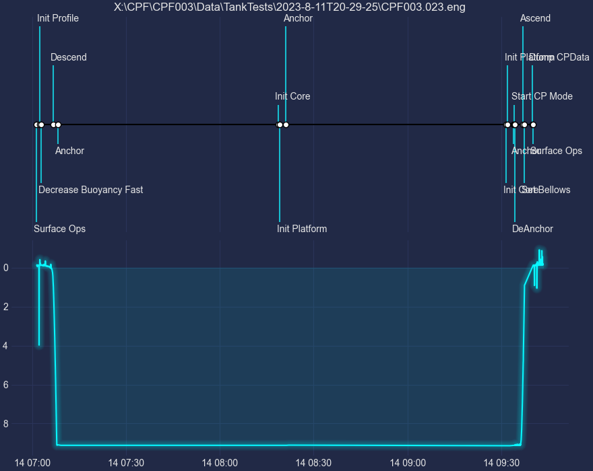
Task: Click the depth axis label 4
Action: click(x=5, y=346)
